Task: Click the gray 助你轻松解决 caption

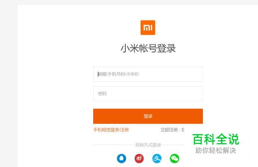Action: 216,150
